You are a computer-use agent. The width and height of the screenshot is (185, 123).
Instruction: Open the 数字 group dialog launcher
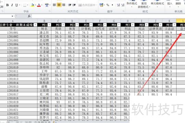pyautogui.click(x=124, y=11)
